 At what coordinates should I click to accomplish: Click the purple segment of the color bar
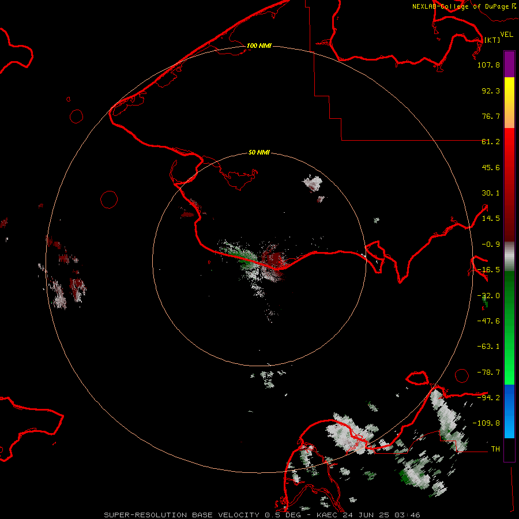coord(509,65)
